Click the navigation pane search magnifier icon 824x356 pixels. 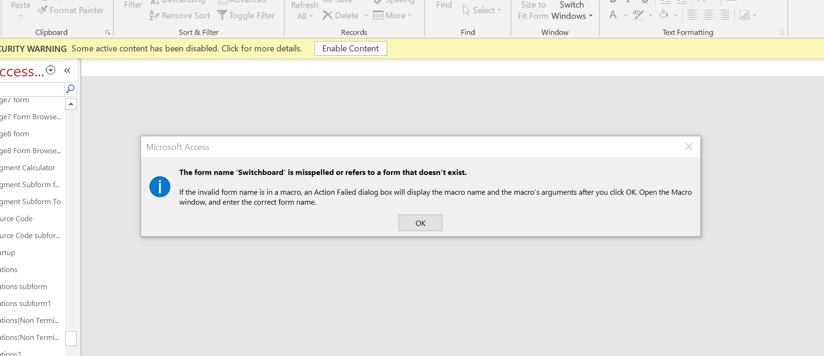click(x=70, y=89)
